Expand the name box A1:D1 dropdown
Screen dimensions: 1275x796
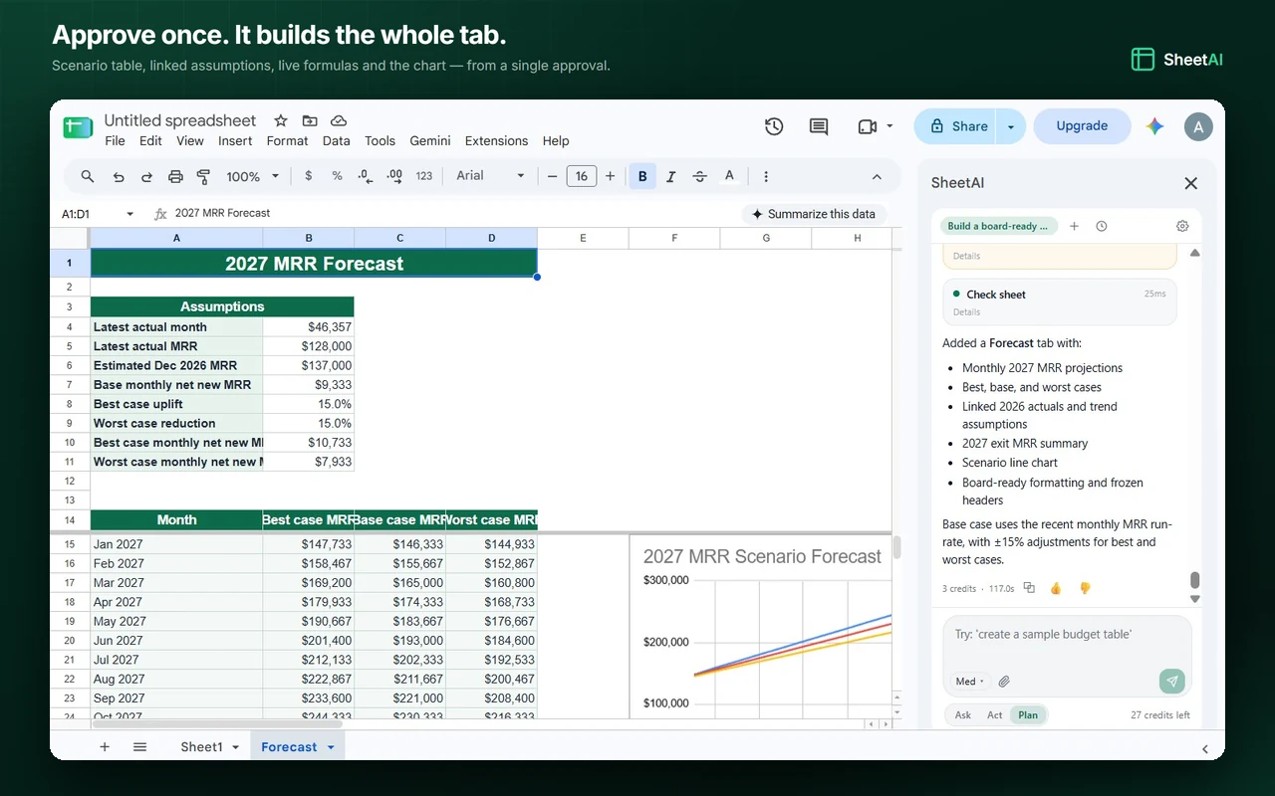(129, 214)
